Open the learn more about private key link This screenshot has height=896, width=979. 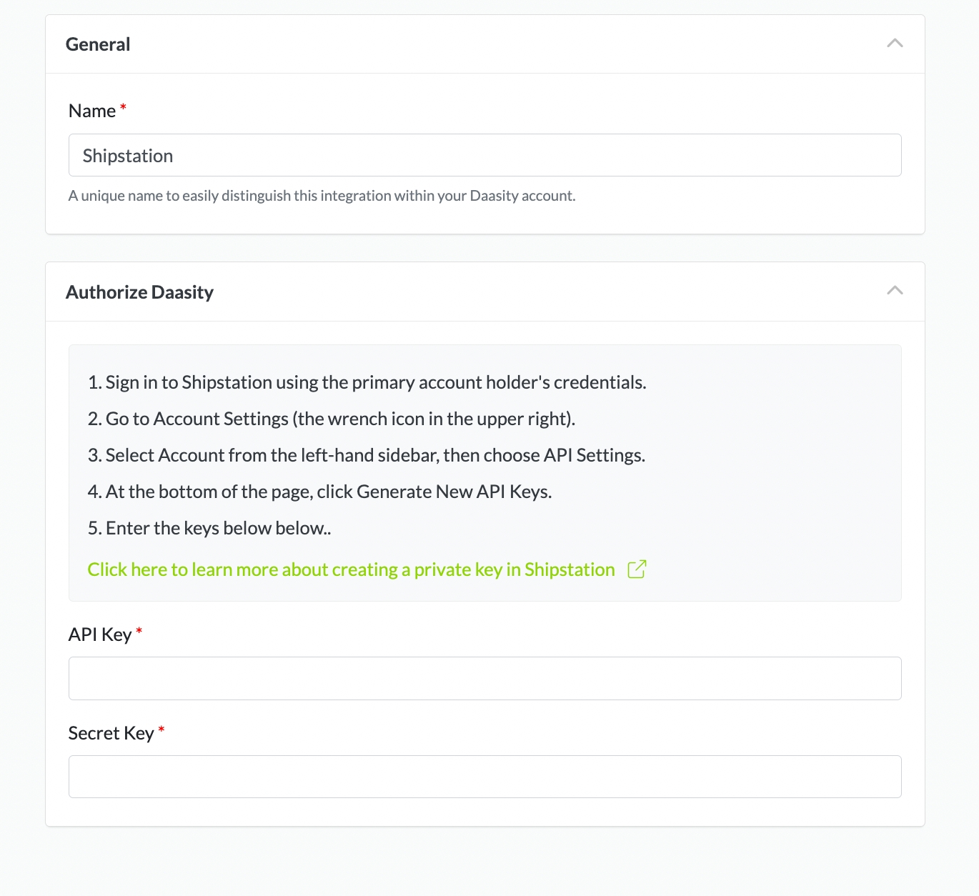(351, 569)
